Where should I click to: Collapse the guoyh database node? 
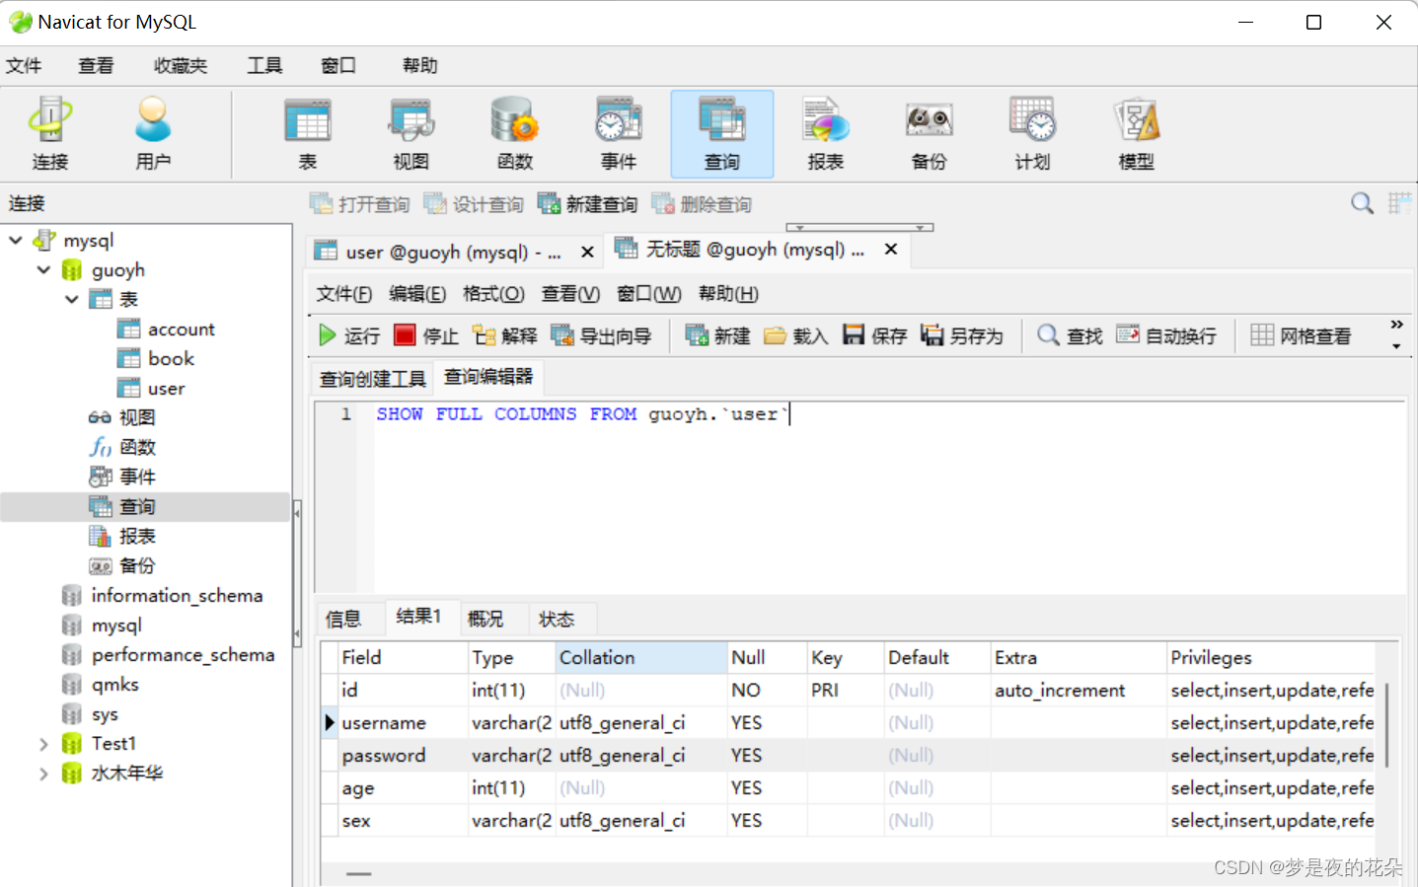pos(43,269)
